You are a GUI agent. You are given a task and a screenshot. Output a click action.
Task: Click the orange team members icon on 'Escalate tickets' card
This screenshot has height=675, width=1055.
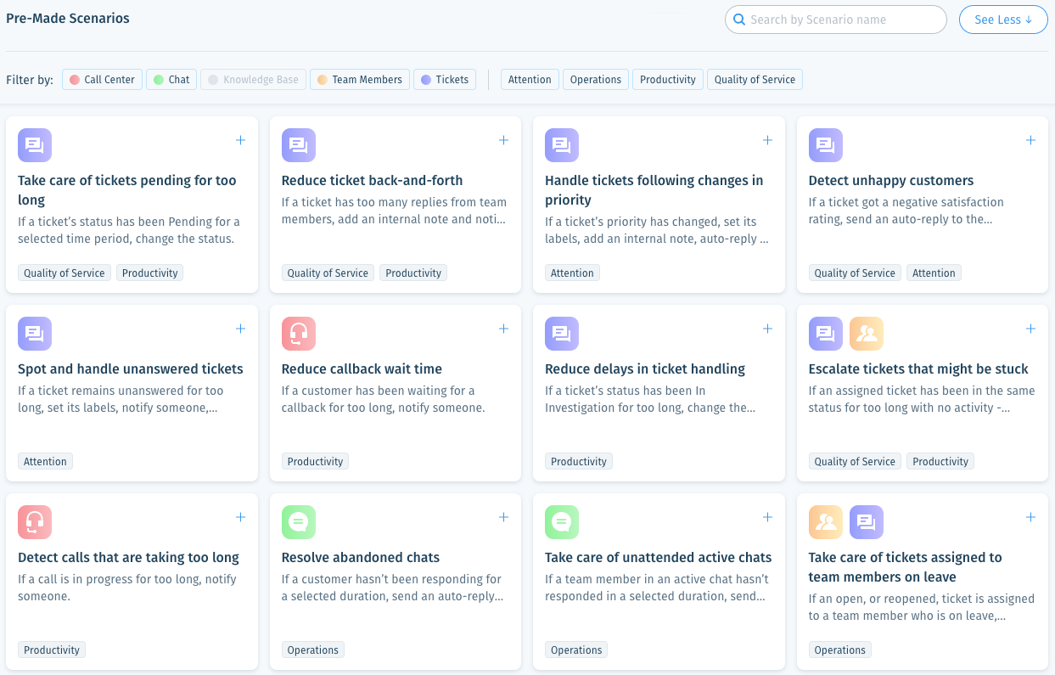click(867, 334)
